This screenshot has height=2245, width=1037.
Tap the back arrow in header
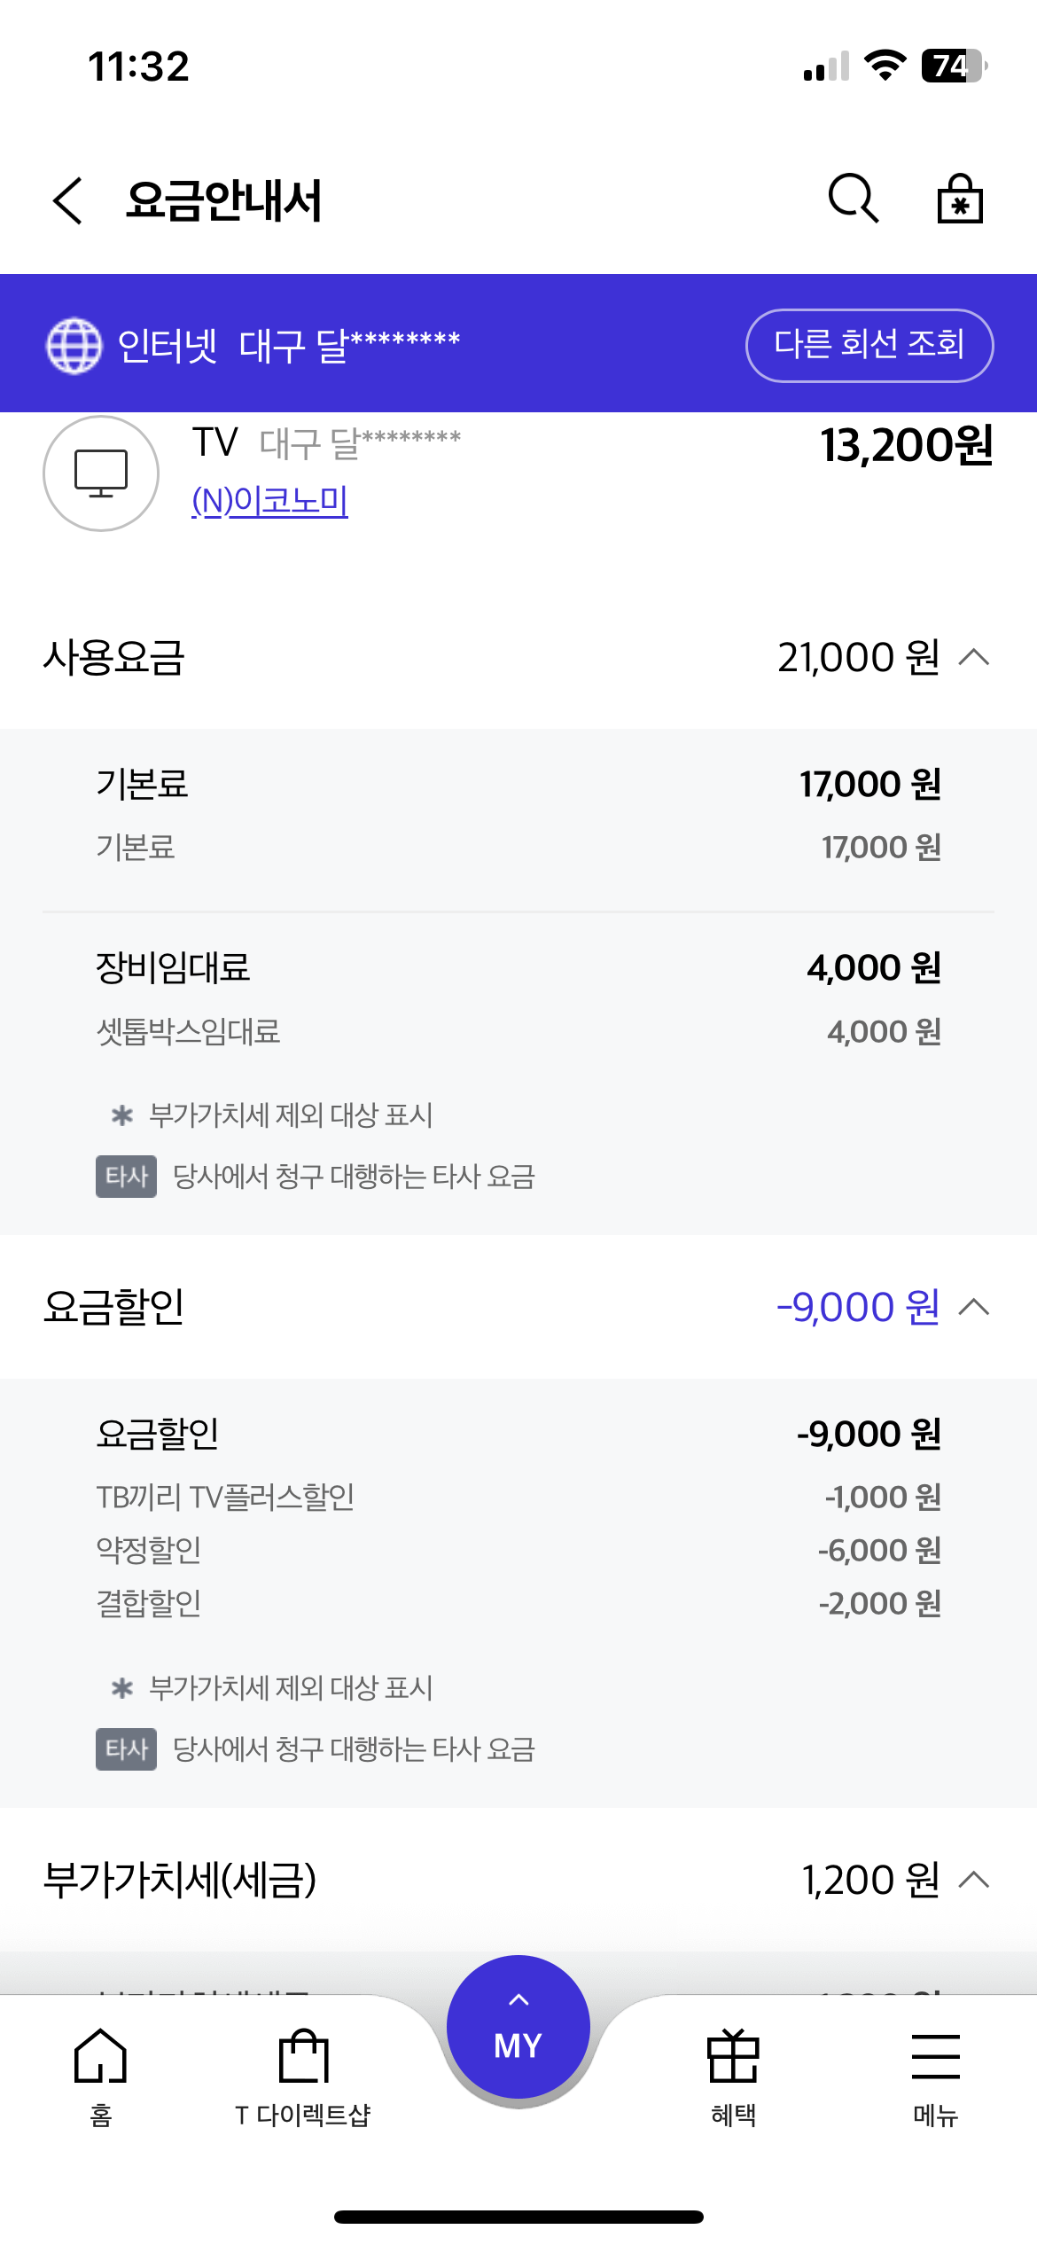tap(68, 199)
